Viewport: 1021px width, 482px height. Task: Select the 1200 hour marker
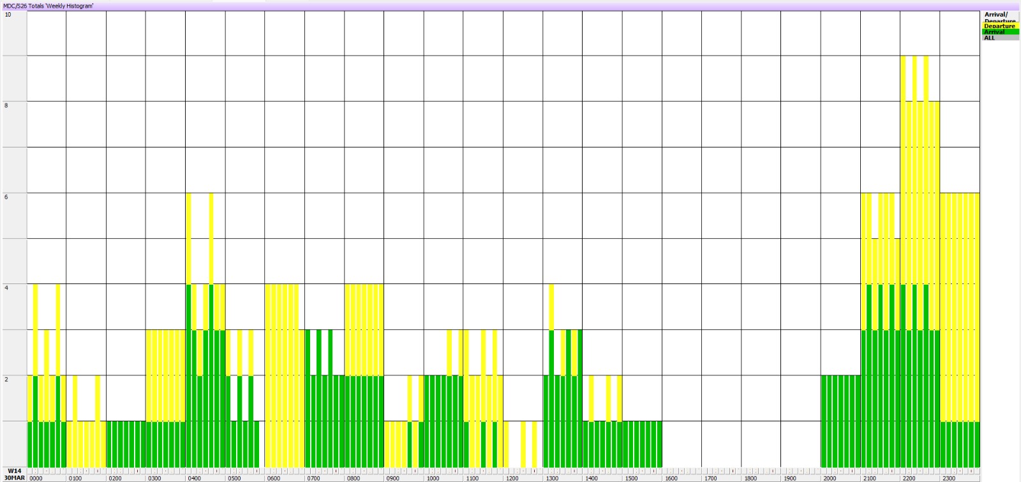(x=512, y=478)
